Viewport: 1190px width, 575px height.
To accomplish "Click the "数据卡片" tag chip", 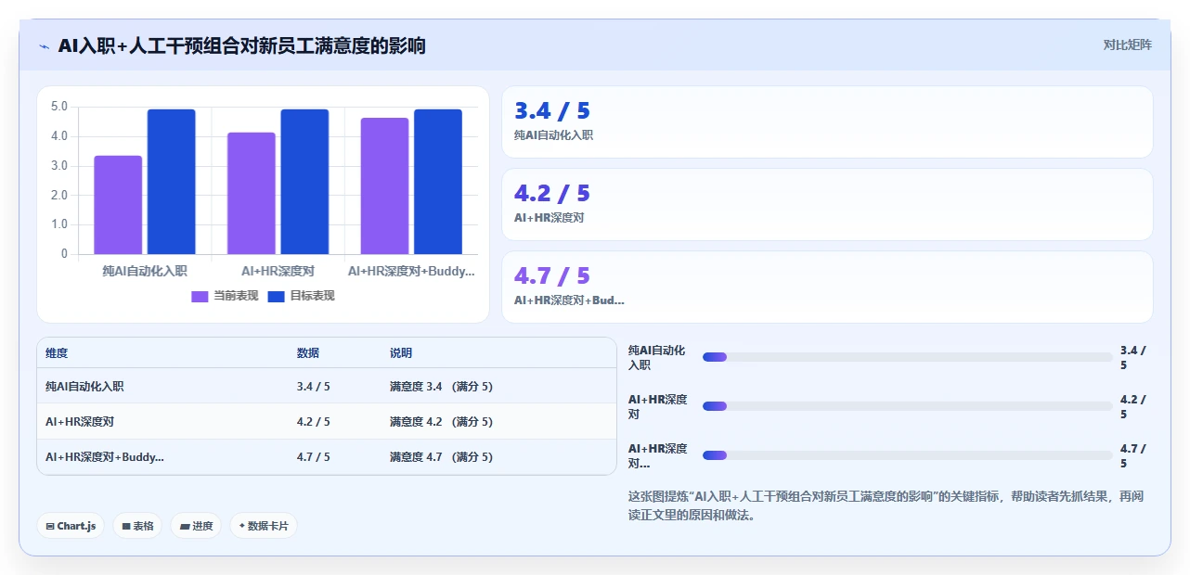I will click(264, 526).
